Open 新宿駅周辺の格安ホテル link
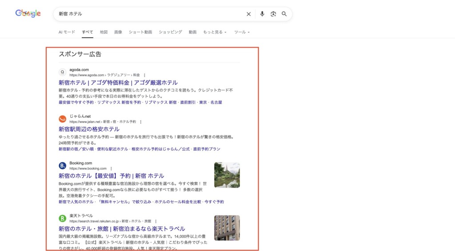Viewport: 455px width, 251px height. pos(89,129)
